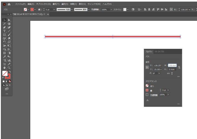Viewport: 197px width, 139px height.
Task: Select the Direct Selection tool
Action: [x=9, y=20]
